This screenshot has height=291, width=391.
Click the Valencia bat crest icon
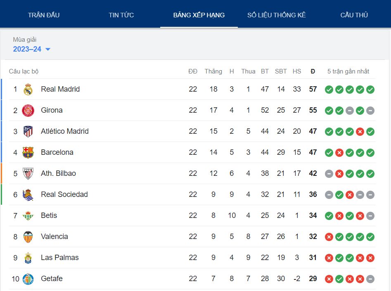pos(28,237)
